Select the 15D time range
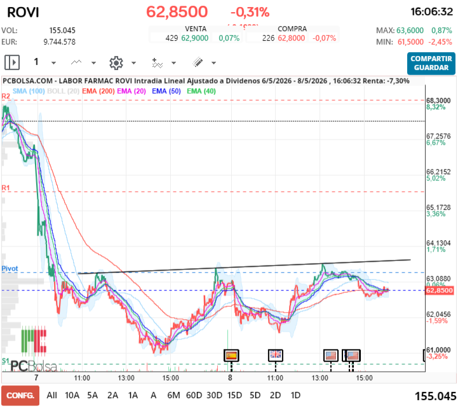 coord(234,396)
